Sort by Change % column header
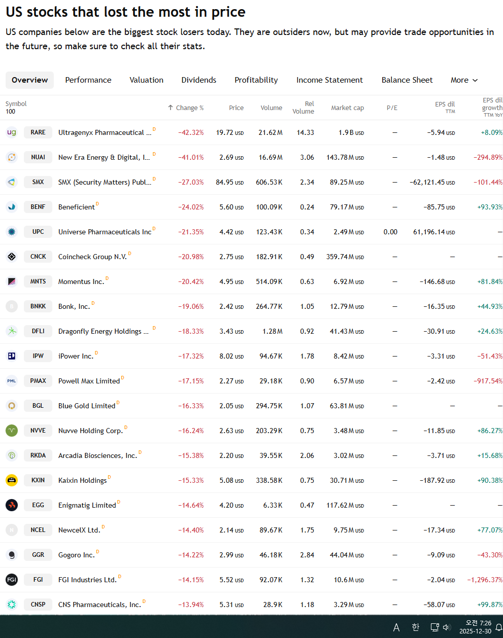The height and width of the screenshot is (638, 503). 186,108
